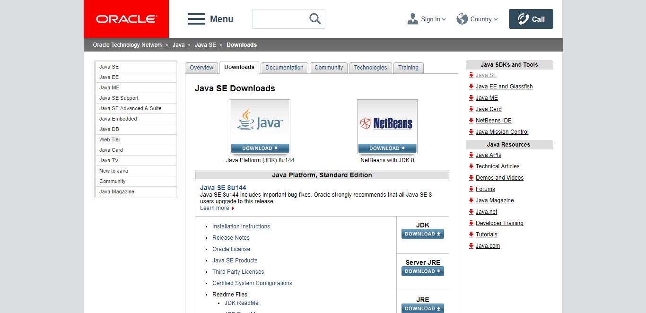The width and height of the screenshot is (646, 313).
Task: Download the JDK
Action: (423, 234)
